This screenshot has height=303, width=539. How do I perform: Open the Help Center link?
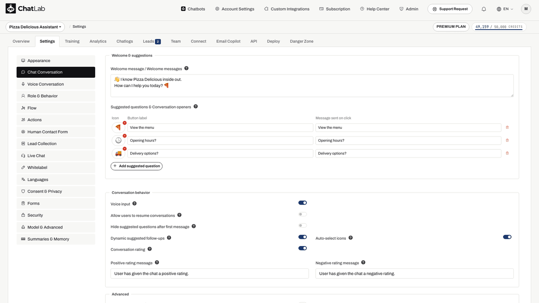(x=375, y=9)
